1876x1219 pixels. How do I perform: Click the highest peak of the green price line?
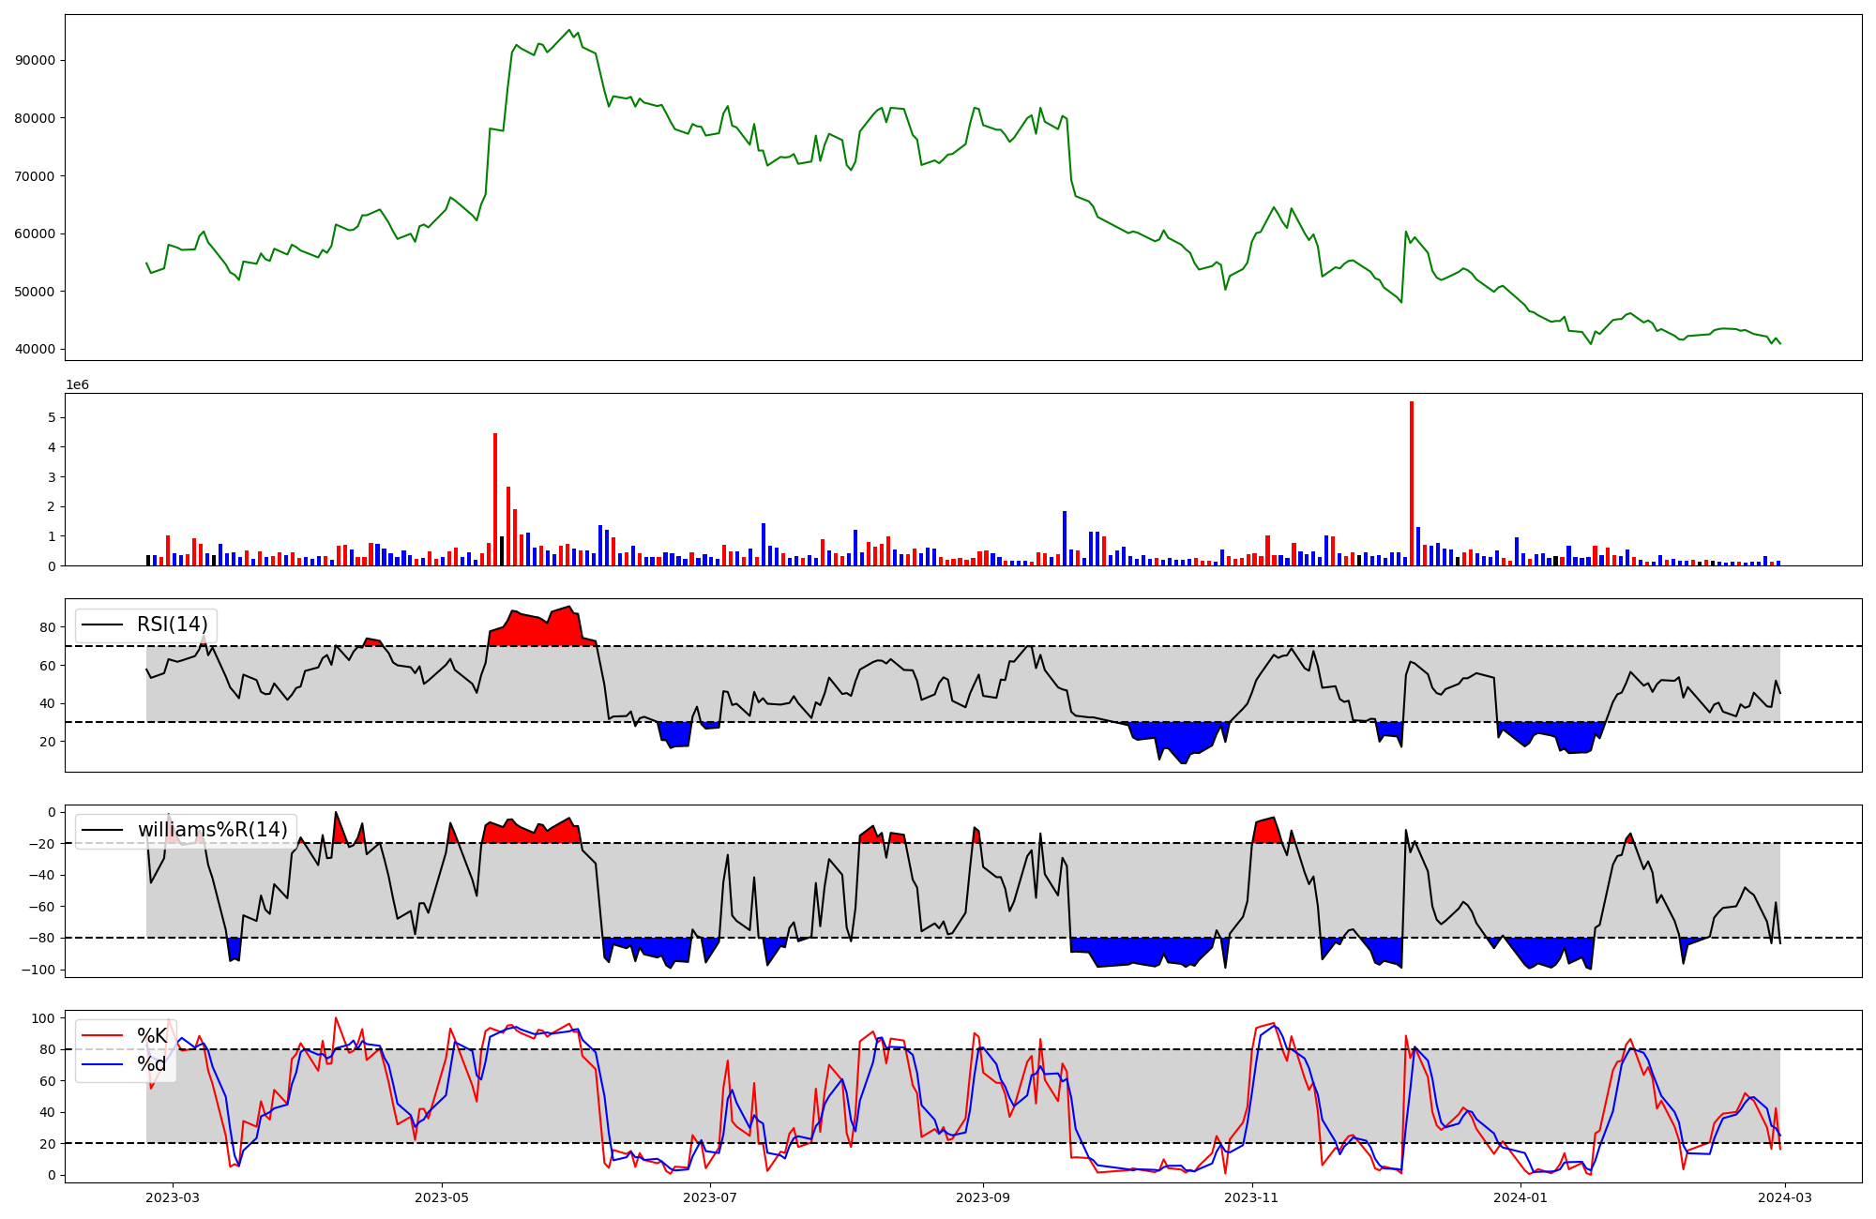(569, 30)
